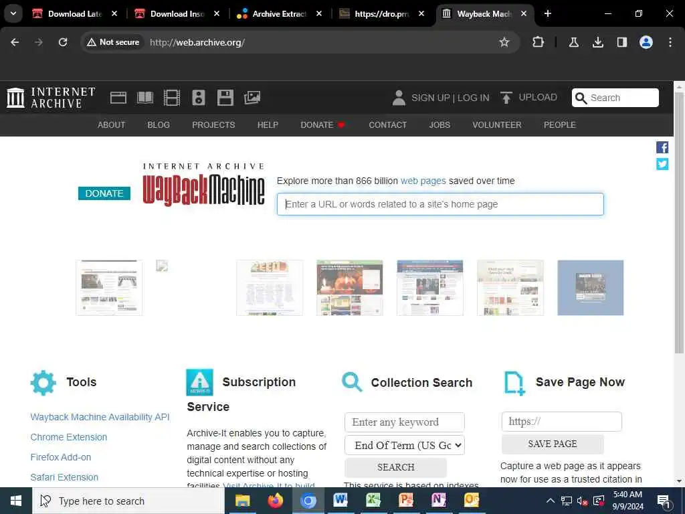
Task: Open File Explorer from the taskbar
Action: pos(242,501)
